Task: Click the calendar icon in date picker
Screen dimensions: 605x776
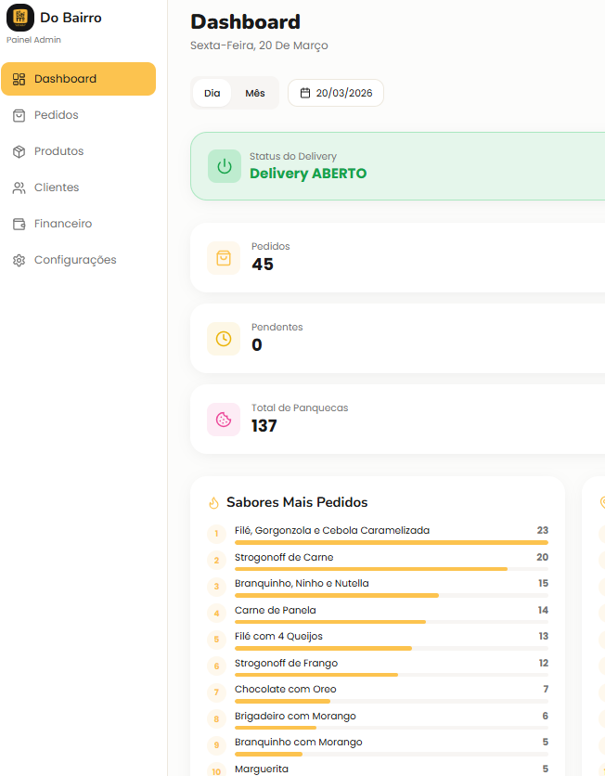Action: (304, 93)
